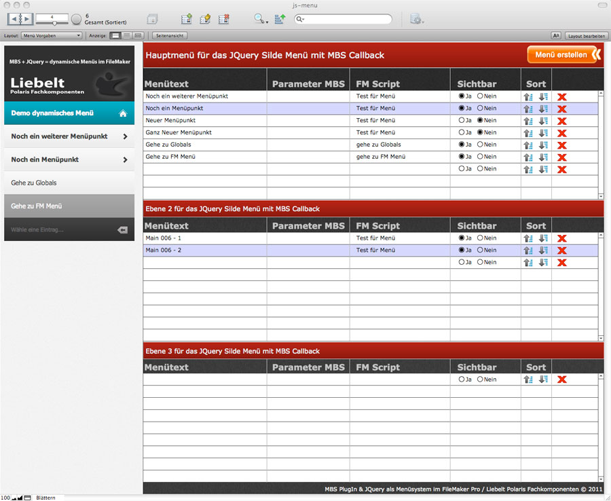This screenshot has width=611, height=501.
Task: Set 'Neuer Menüpunkt' Sichtbar to Ja
Action: pyautogui.click(x=462, y=121)
